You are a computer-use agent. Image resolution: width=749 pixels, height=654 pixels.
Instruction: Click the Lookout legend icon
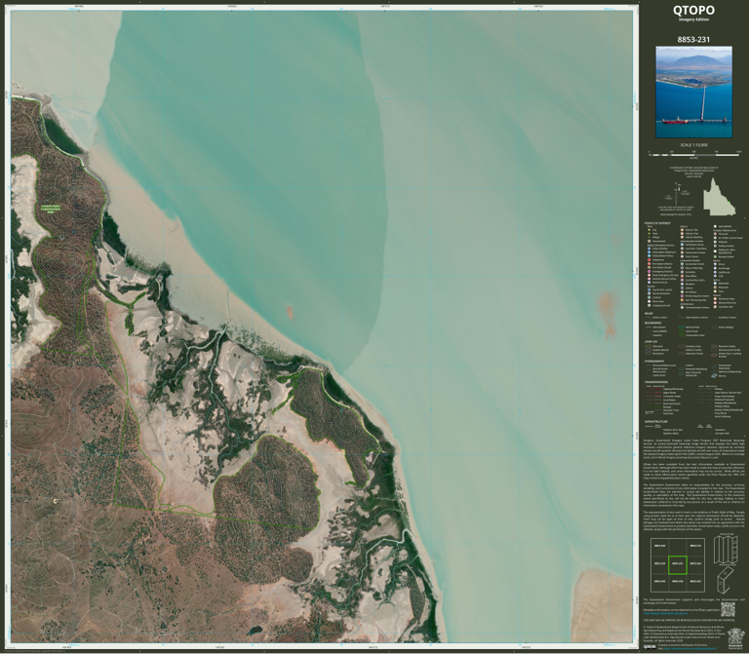(x=650, y=297)
